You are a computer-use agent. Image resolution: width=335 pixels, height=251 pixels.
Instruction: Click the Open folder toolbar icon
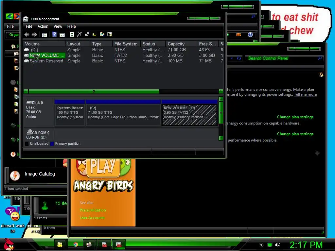(95, 34)
